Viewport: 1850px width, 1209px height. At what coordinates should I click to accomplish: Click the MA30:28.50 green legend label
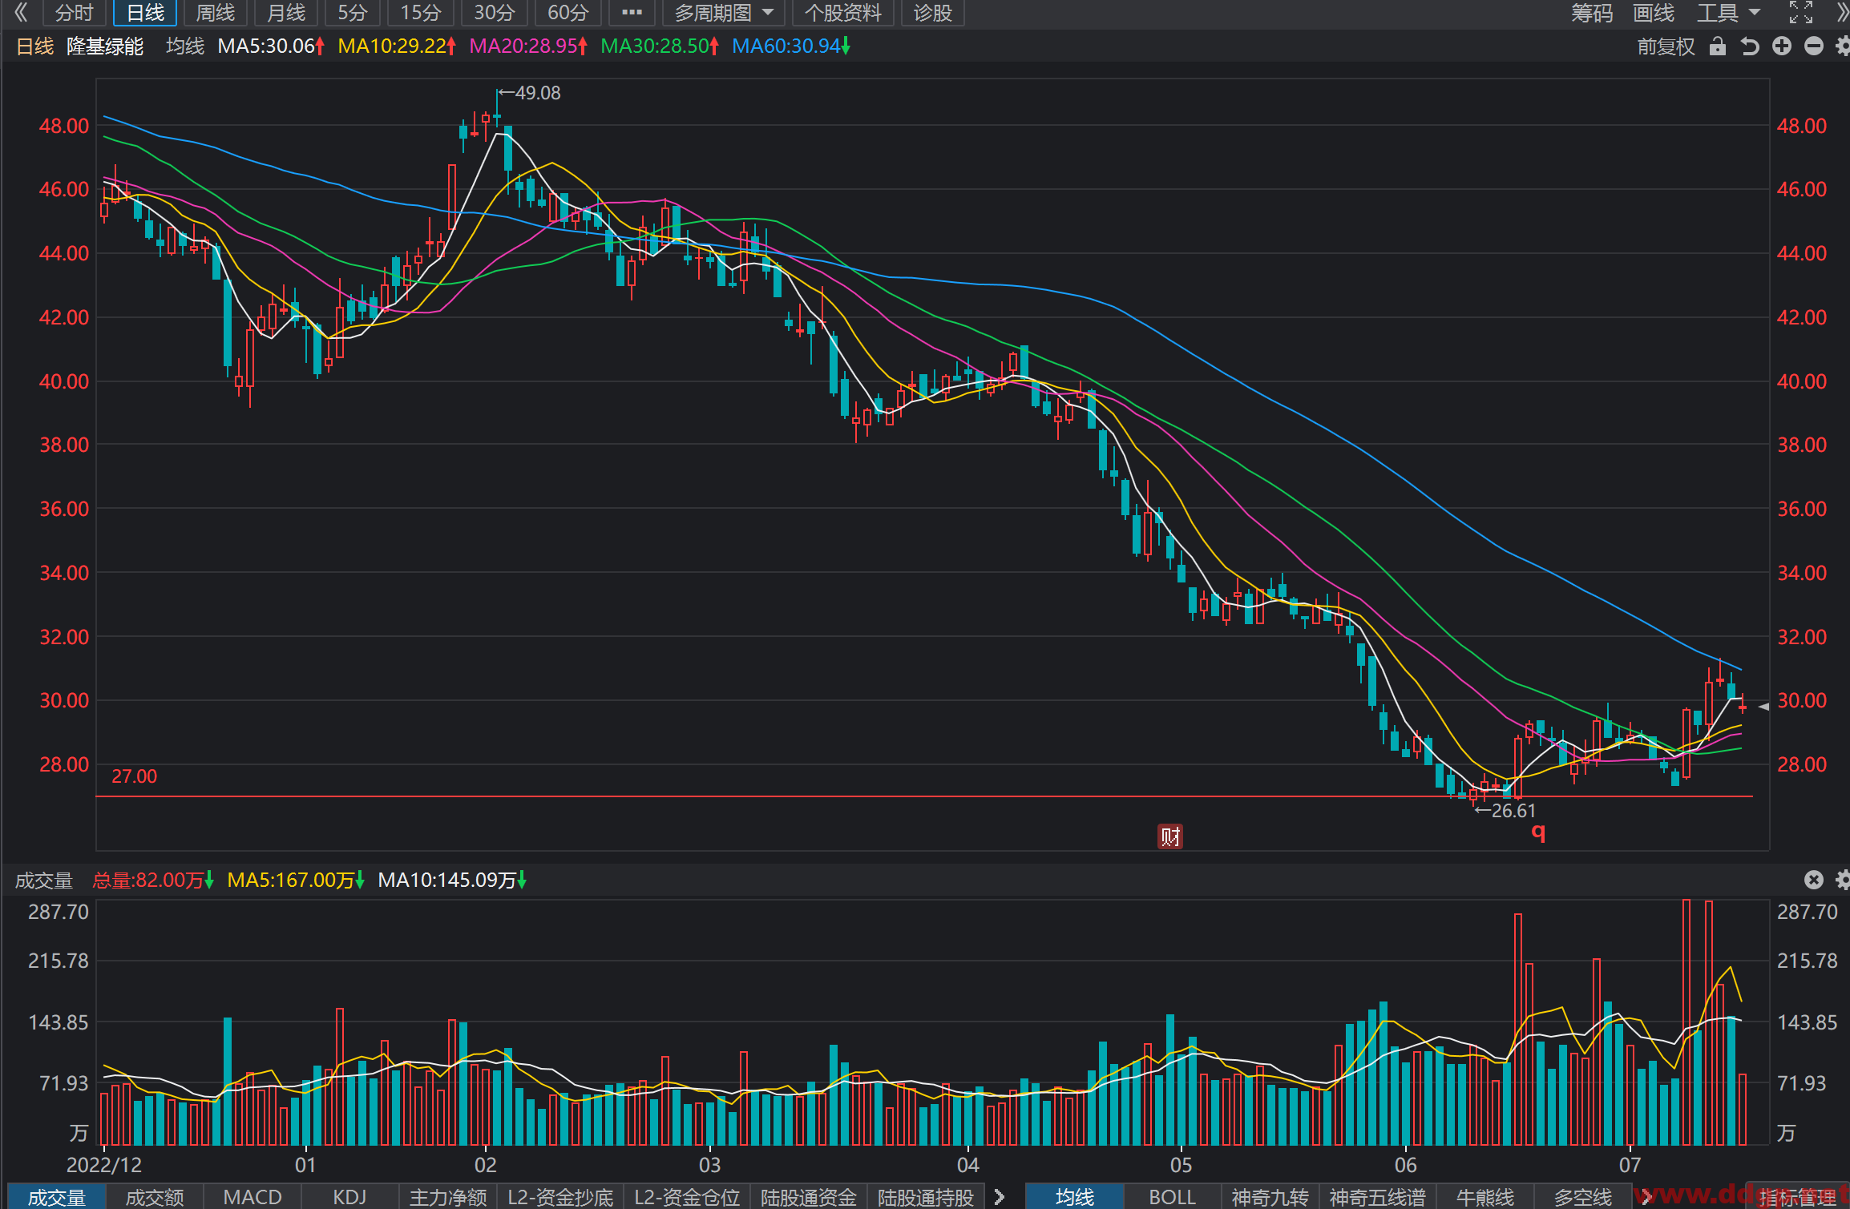660,46
